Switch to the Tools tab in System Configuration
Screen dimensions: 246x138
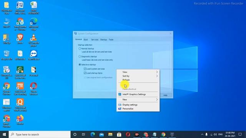point(111,39)
